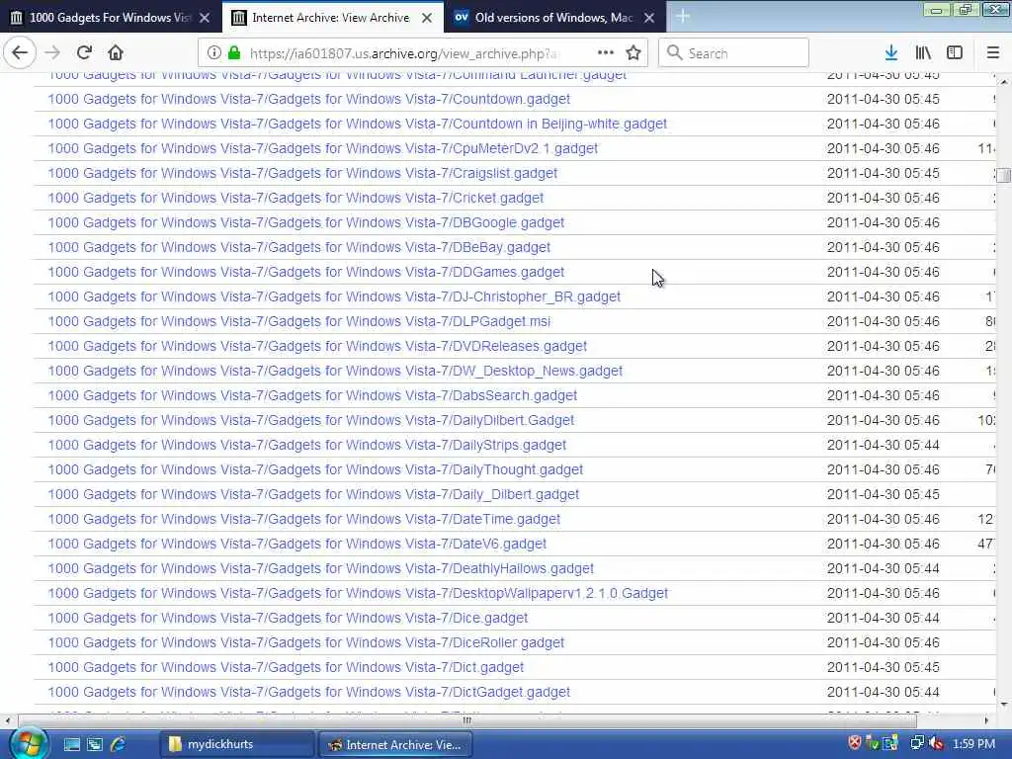Open Countdown in Beijing-white.gadget link
Screen dimensions: 1012x759
(x=357, y=124)
